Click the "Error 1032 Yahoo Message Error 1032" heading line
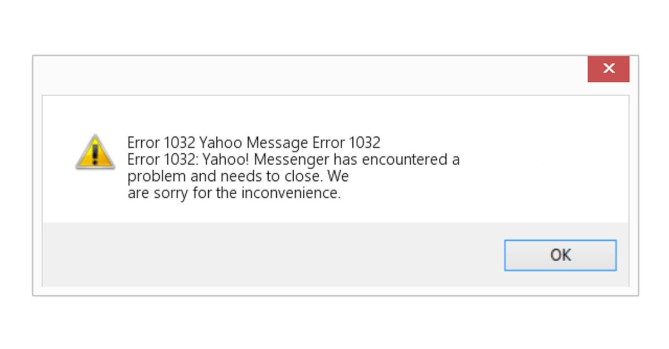This screenshot has height=349, width=669. [254, 143]
